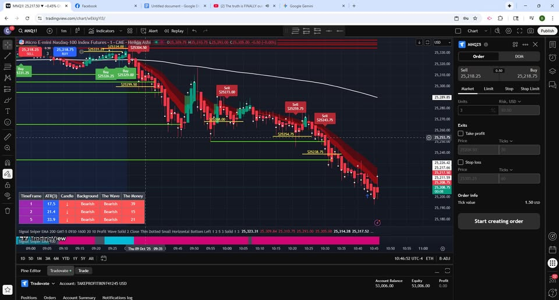Viewport: 559px width, 300px height.
Task: Select the brush drawing tool
Action: [8, 100]
